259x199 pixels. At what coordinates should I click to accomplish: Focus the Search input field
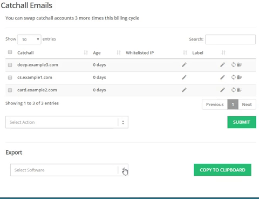pyautogui.click(x=230, y=39)
